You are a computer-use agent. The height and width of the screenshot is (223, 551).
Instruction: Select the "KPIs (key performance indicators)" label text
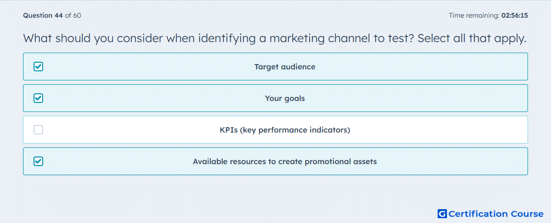[285, 130]
